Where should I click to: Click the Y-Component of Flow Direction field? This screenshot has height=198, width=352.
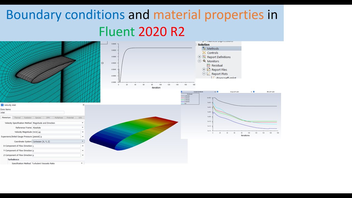pyautogui.click(x=56, y=151)
